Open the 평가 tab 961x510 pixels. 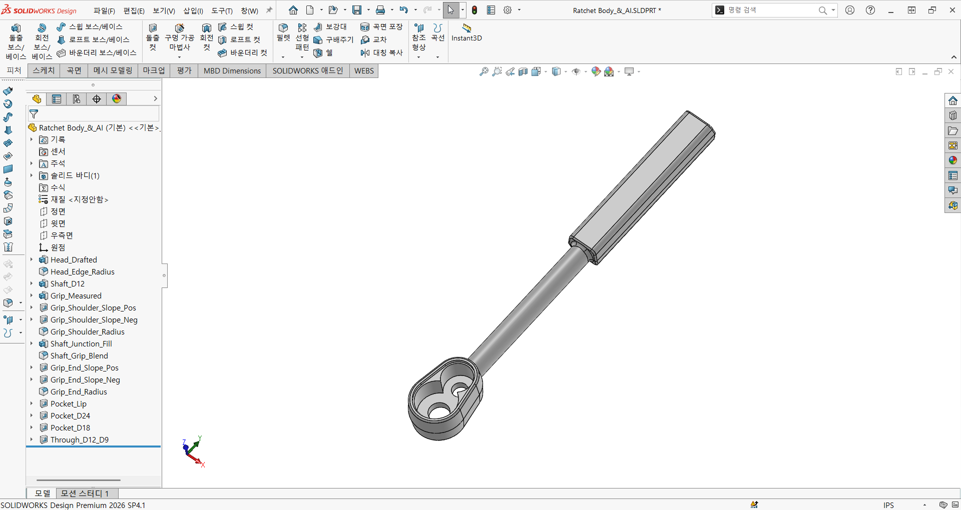[x=184, y=71]
